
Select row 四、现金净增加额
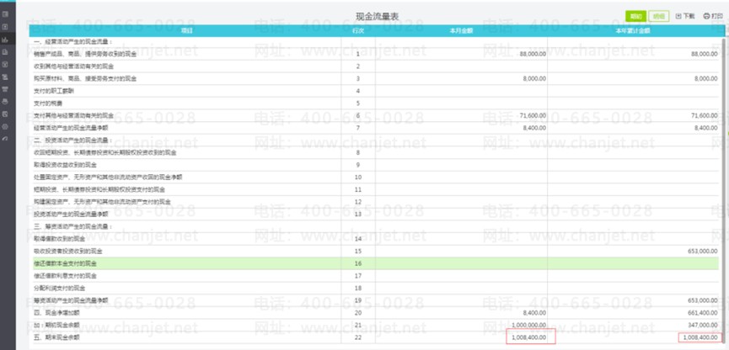[374, 312]
